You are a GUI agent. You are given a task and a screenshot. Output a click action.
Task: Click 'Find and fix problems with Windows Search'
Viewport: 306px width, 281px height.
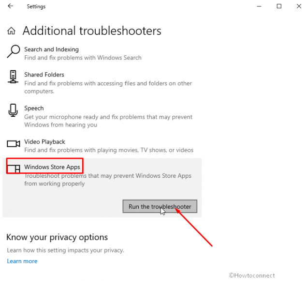83,58
